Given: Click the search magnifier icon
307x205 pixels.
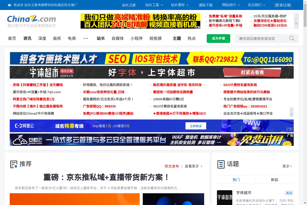Looking at the screenshot, I should [292, 38].
